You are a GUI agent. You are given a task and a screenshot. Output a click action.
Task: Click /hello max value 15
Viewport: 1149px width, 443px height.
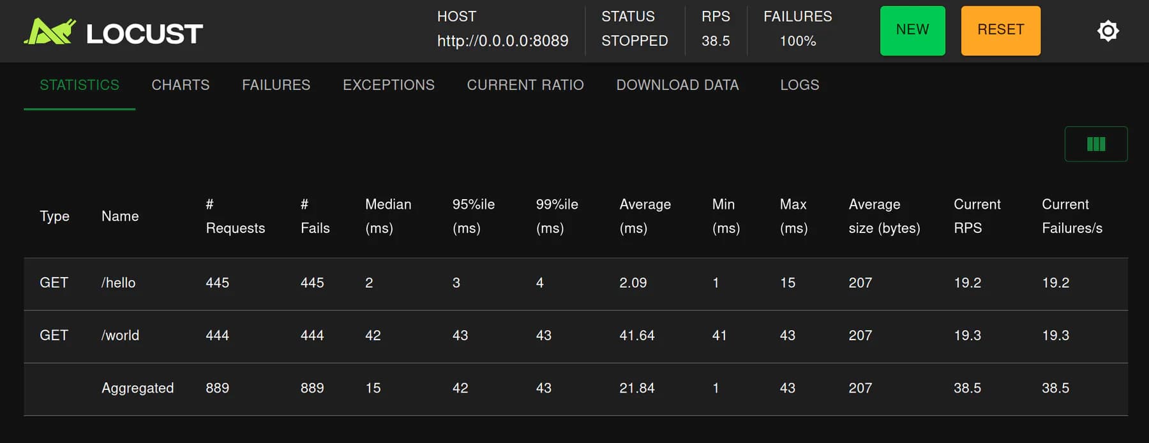pos(788,283)
